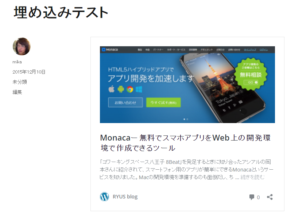
Task: Click the Apple icon in the Monaca preview
Action: click(112, 89)
